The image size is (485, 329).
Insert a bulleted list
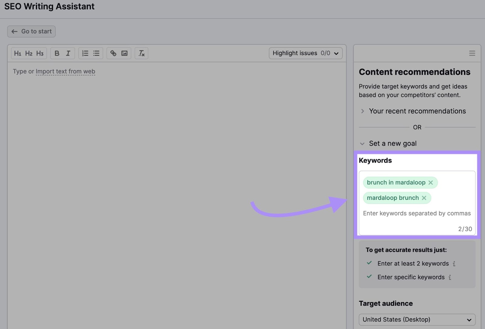(96, 53)
